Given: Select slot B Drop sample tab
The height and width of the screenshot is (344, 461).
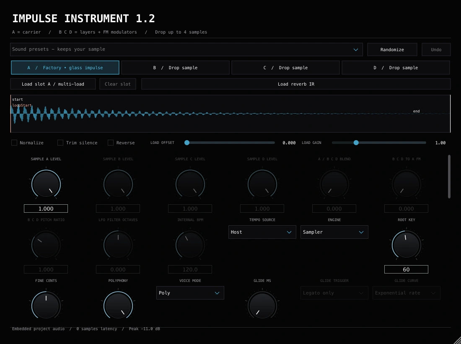Looking at the screenshot, I should click(x=175, y=68).
